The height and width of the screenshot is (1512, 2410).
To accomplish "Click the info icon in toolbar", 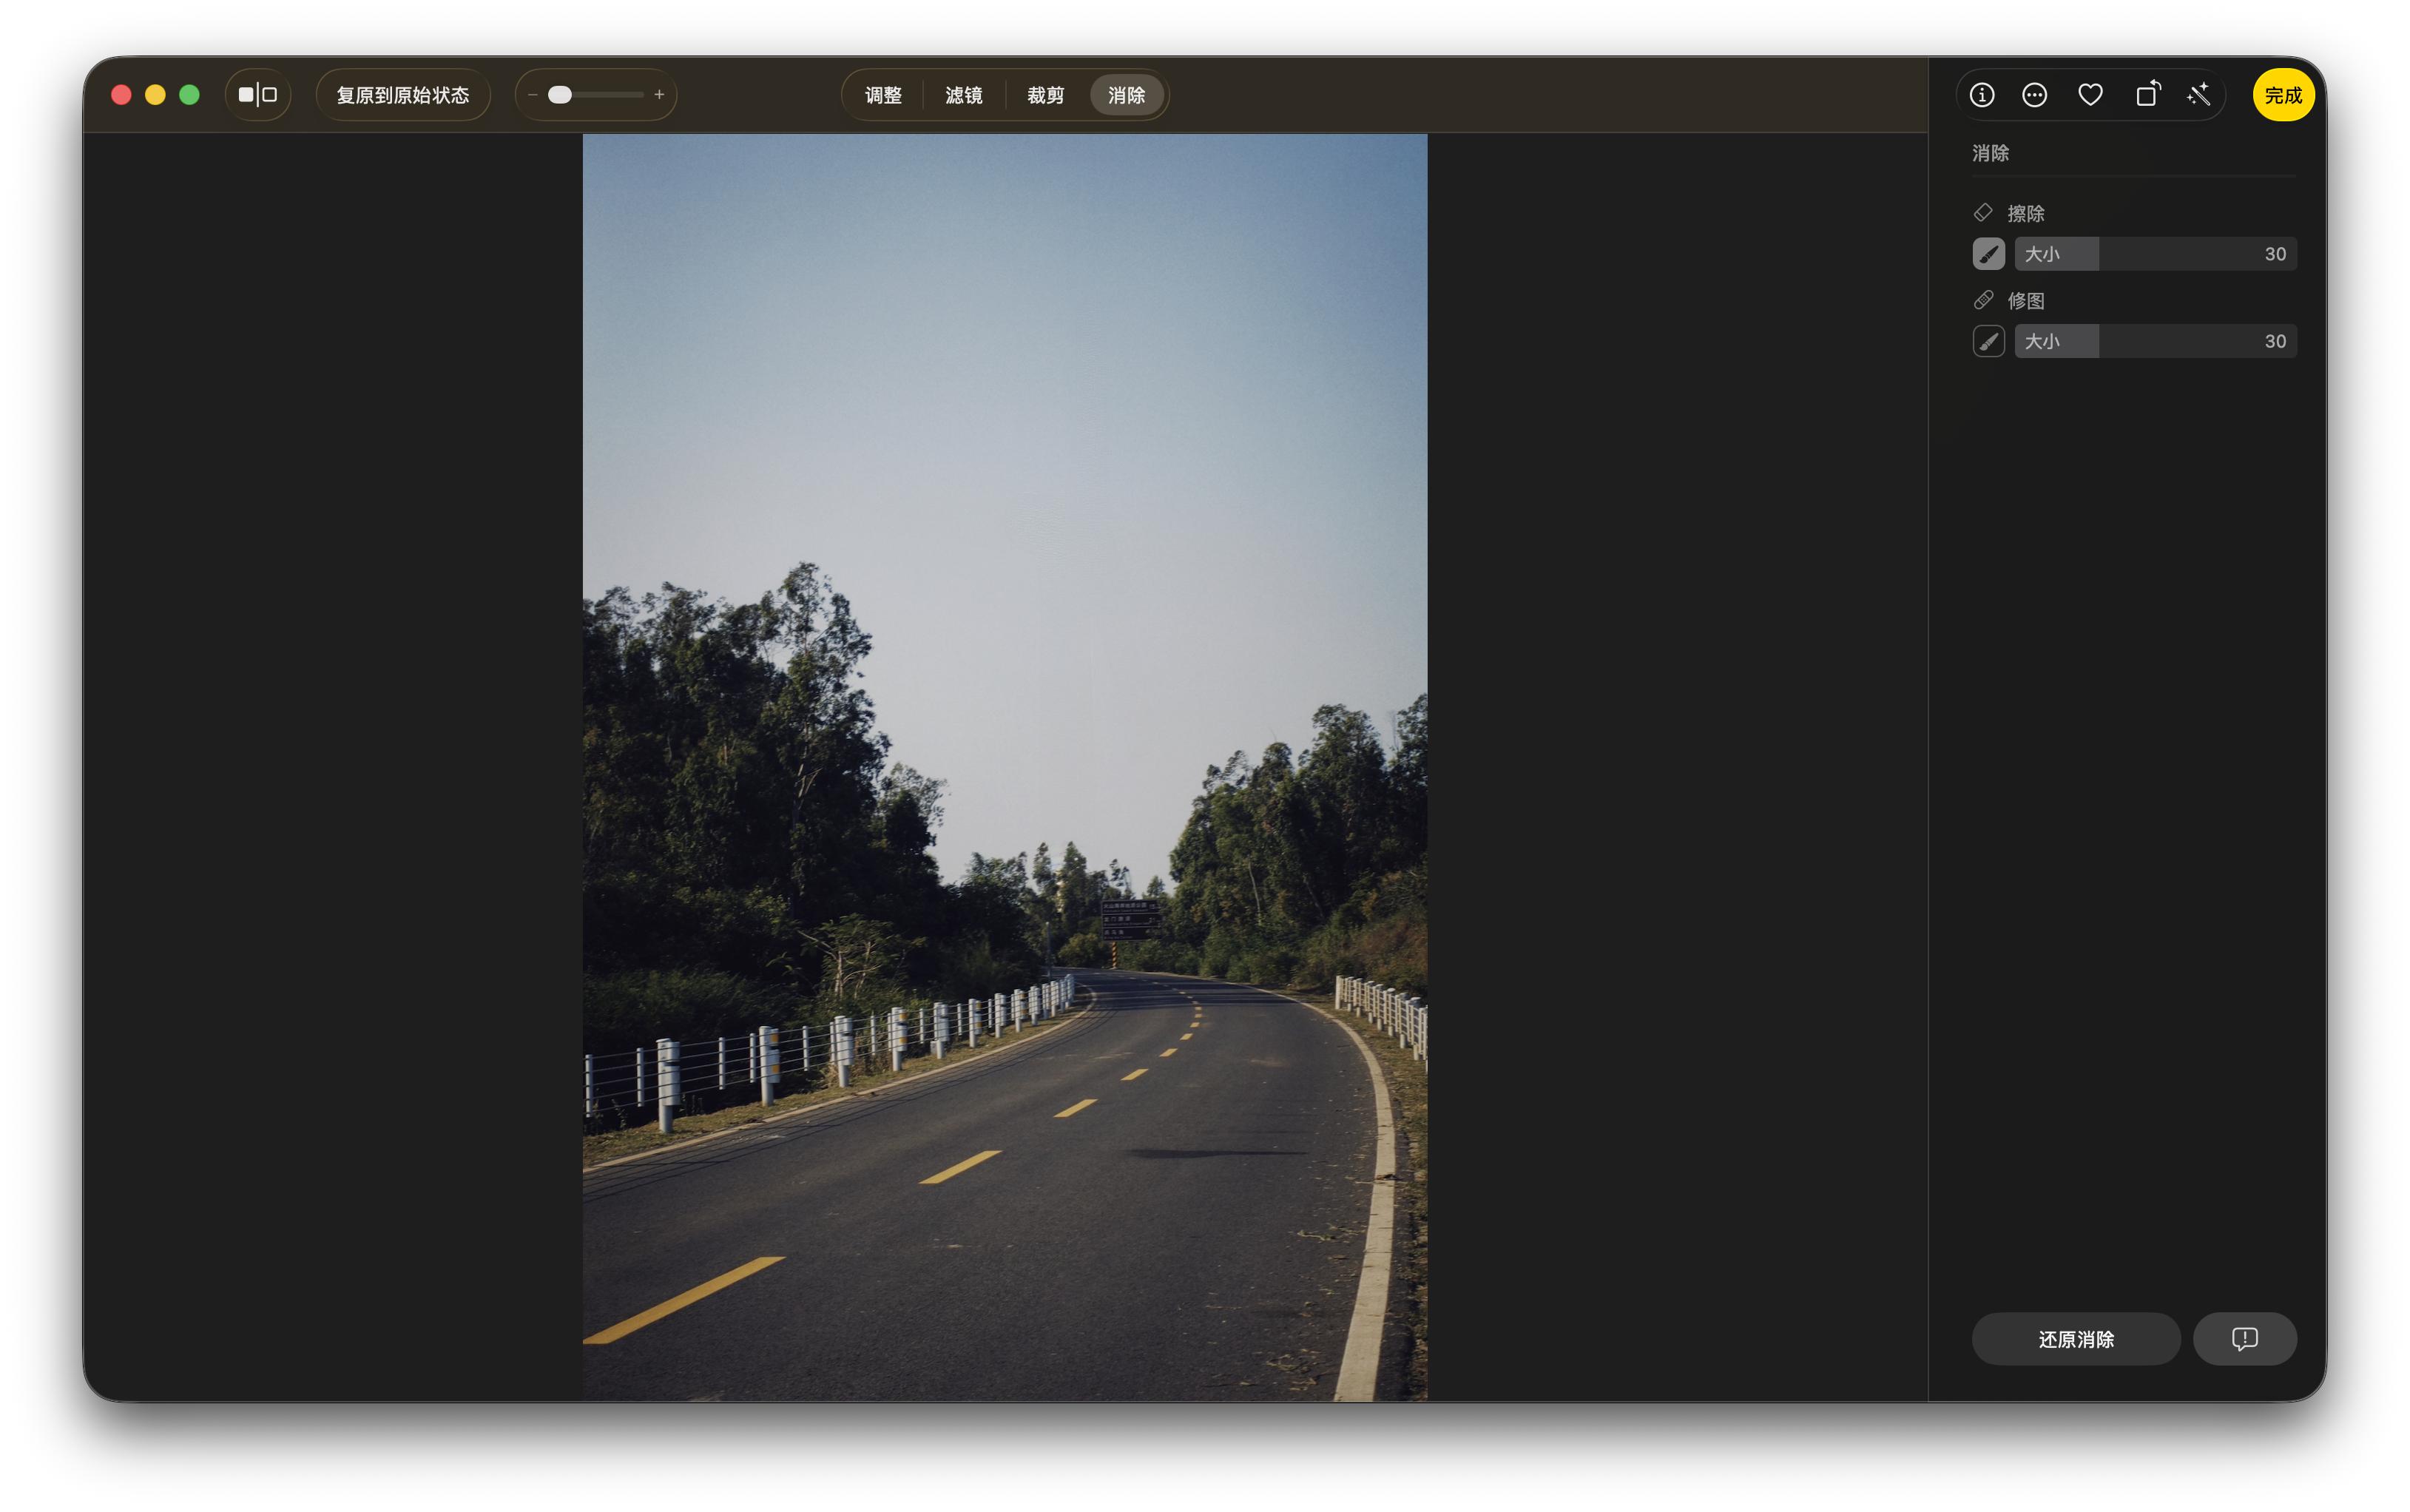I will [x=1982, y=95].
